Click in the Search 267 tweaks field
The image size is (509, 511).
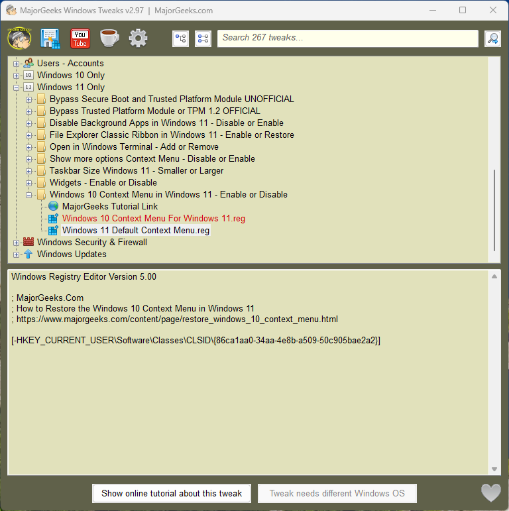click(348, 38)
